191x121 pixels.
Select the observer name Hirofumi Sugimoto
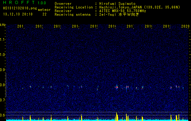coord(117,4)
